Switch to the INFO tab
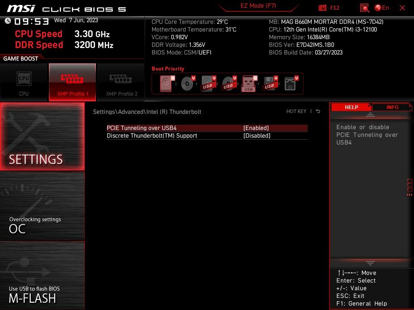Screen dimensions: 414x310 pyautogui.click(x=392, y=107)
